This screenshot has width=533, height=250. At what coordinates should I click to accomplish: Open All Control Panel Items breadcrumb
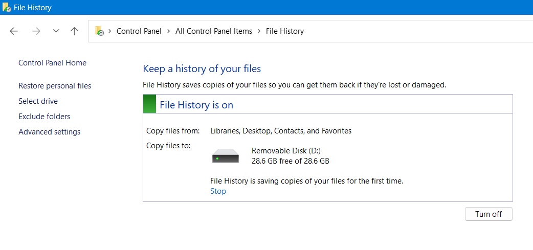point(214,31)
